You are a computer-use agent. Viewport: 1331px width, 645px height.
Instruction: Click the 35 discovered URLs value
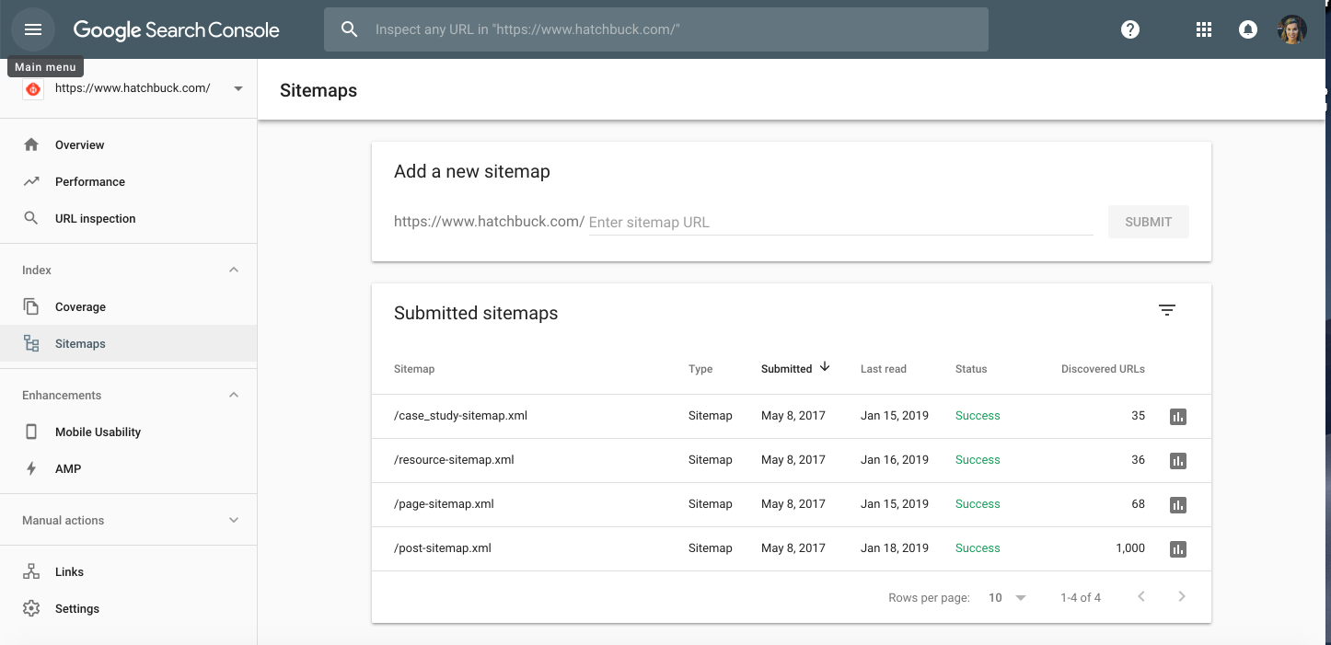1139,416
